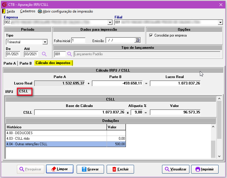Click the Limpar button

pos(60,169)
